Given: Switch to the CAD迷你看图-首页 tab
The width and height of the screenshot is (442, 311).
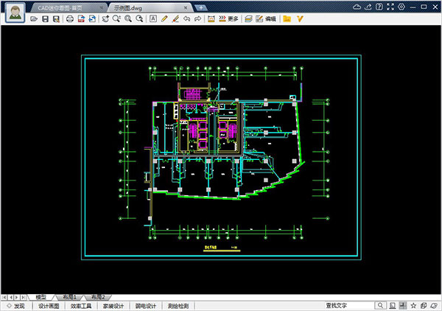Looking at the screenshot, I should click(60, 6).
